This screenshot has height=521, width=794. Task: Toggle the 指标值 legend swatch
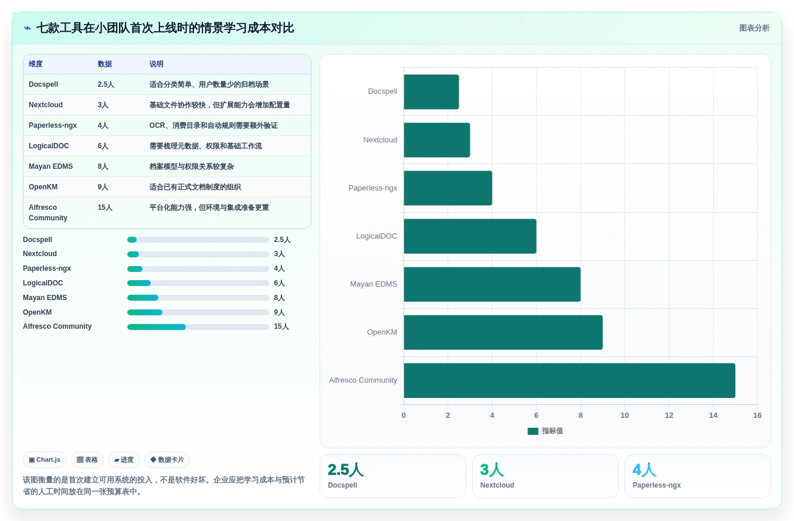(533, 431)
